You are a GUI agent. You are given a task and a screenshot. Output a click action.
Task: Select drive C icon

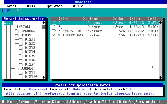[x=15, y=10]
